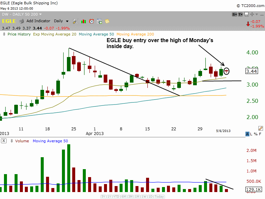Click the save chart floppy icon
The image size is (265, 199).
click(x=246, y=14)
